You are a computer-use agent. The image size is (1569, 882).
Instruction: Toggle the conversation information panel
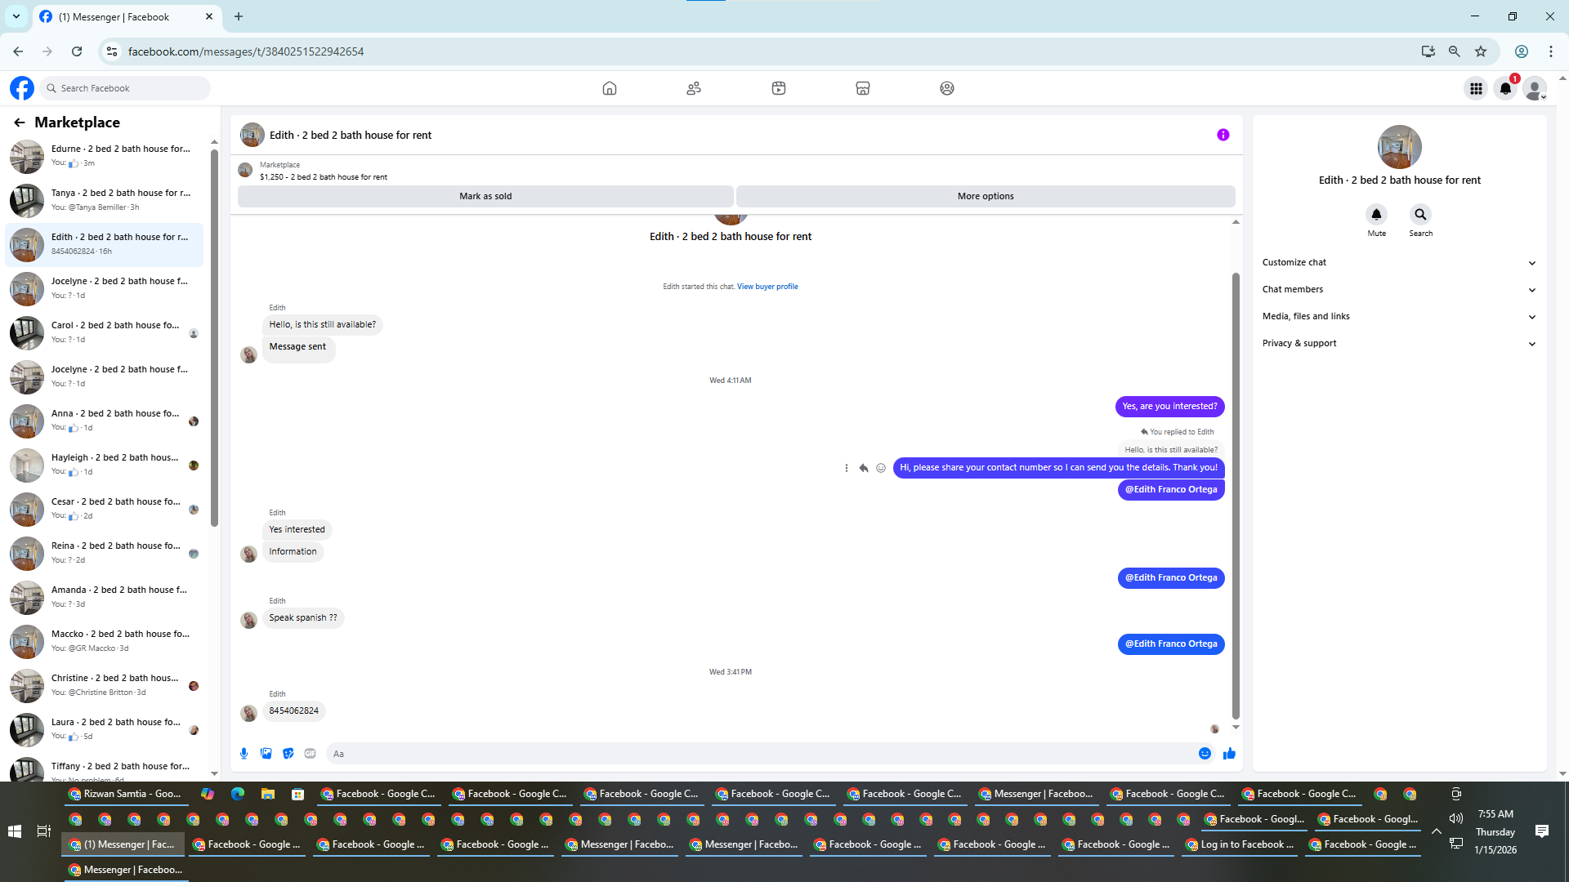[x=1223, y=135]
